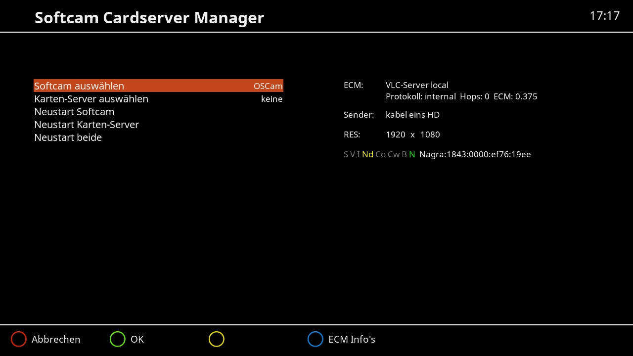Click the OK label in bottom bar
The height and width of the screenshot is (356, 633).
(x=137, y=339)
